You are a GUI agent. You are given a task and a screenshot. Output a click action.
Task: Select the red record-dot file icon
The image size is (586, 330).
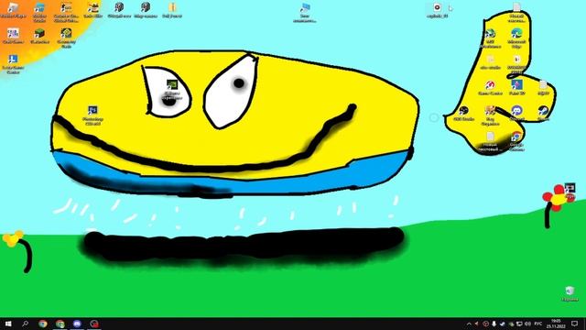tap(437, 10)
